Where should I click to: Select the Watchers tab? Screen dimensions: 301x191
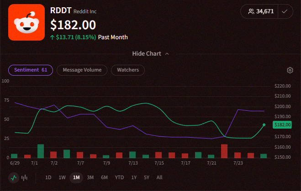point(128,70)
